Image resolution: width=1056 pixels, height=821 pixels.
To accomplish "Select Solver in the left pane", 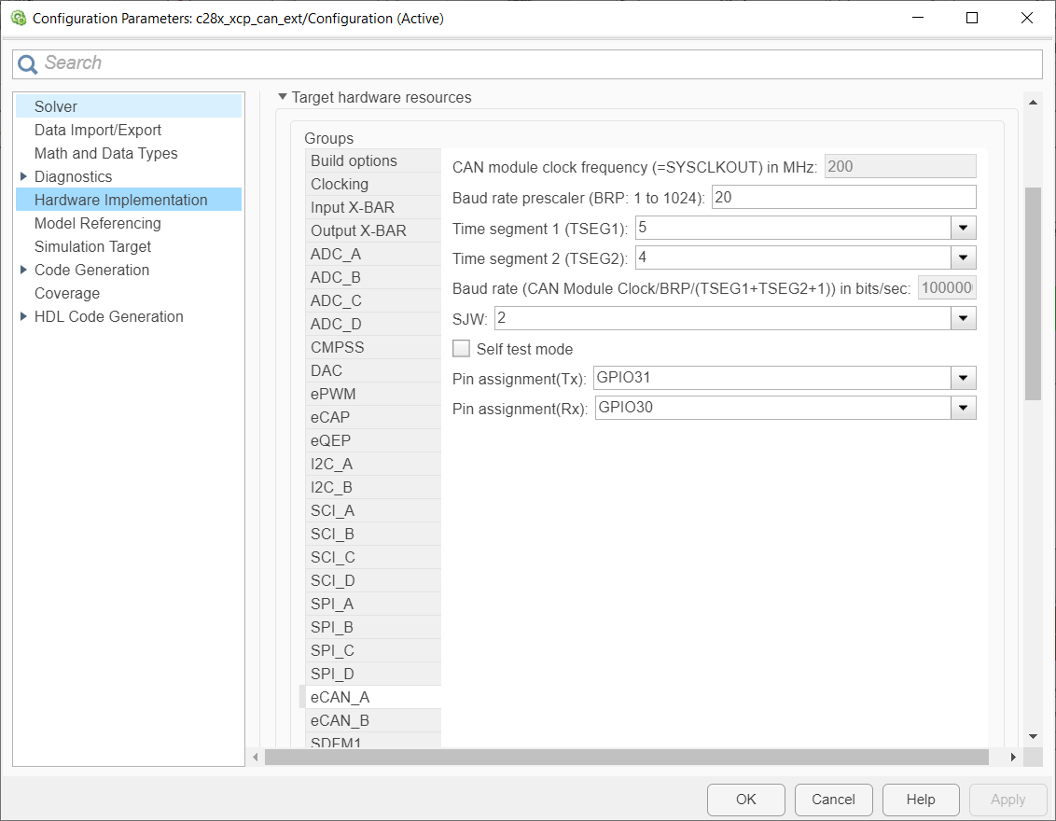I will pyautogui.click(x=56, y=105).
